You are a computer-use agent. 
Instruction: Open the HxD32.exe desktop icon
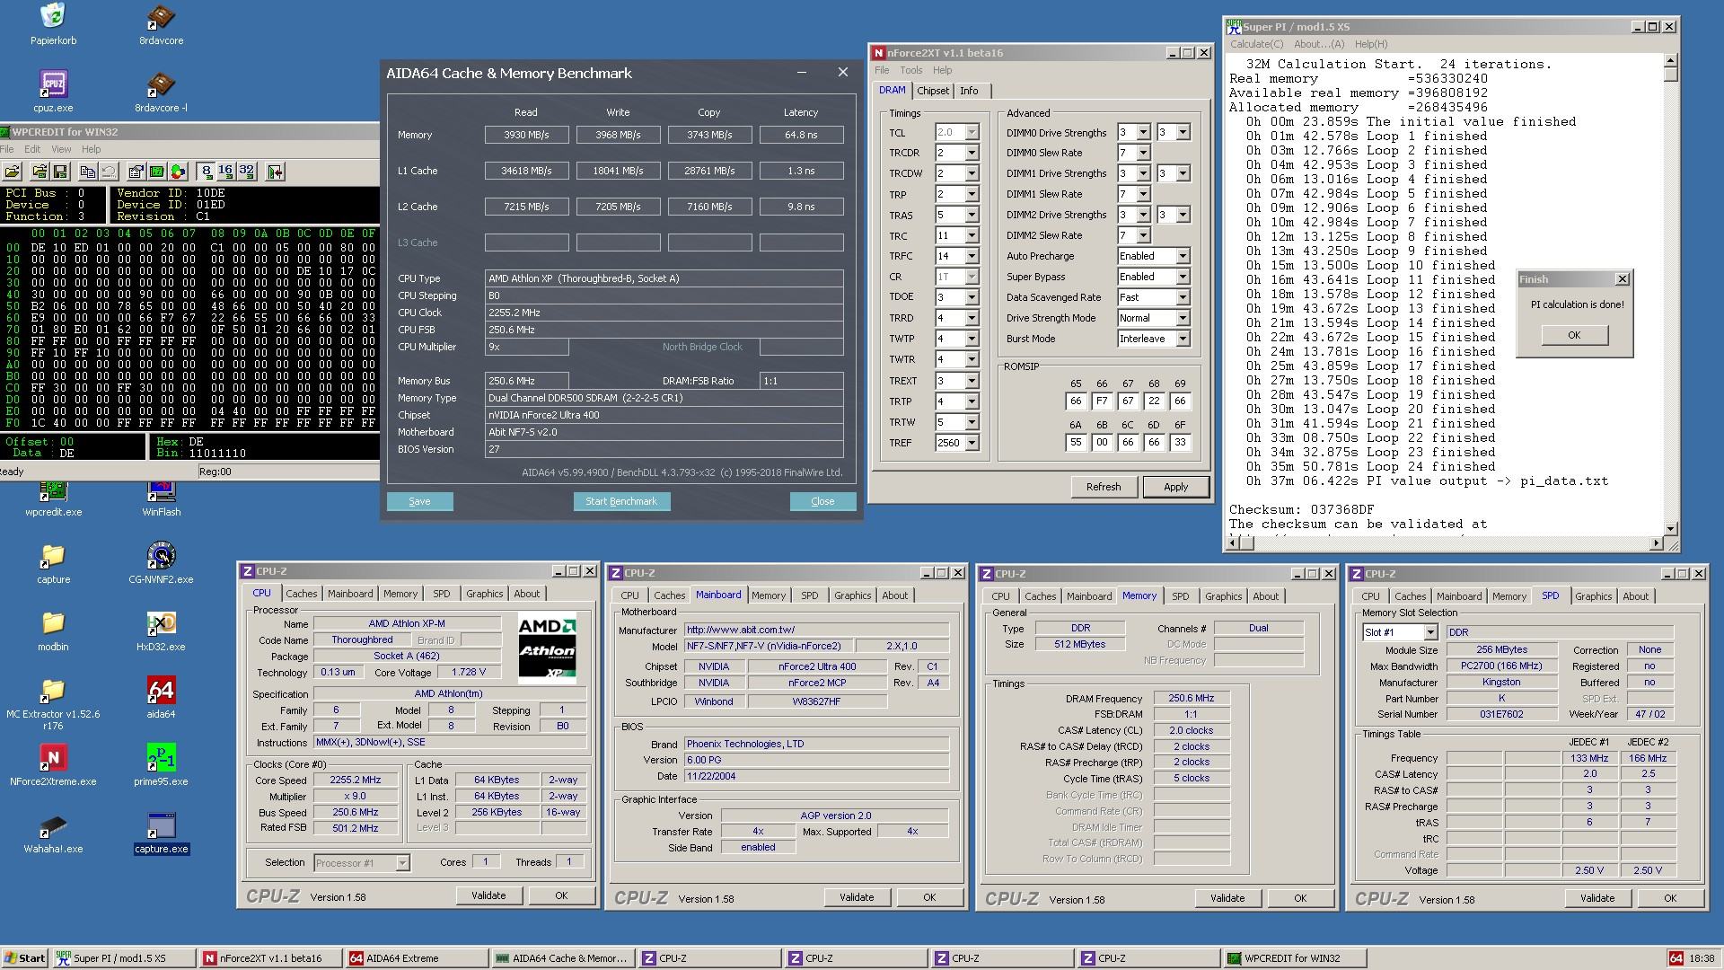161,624
